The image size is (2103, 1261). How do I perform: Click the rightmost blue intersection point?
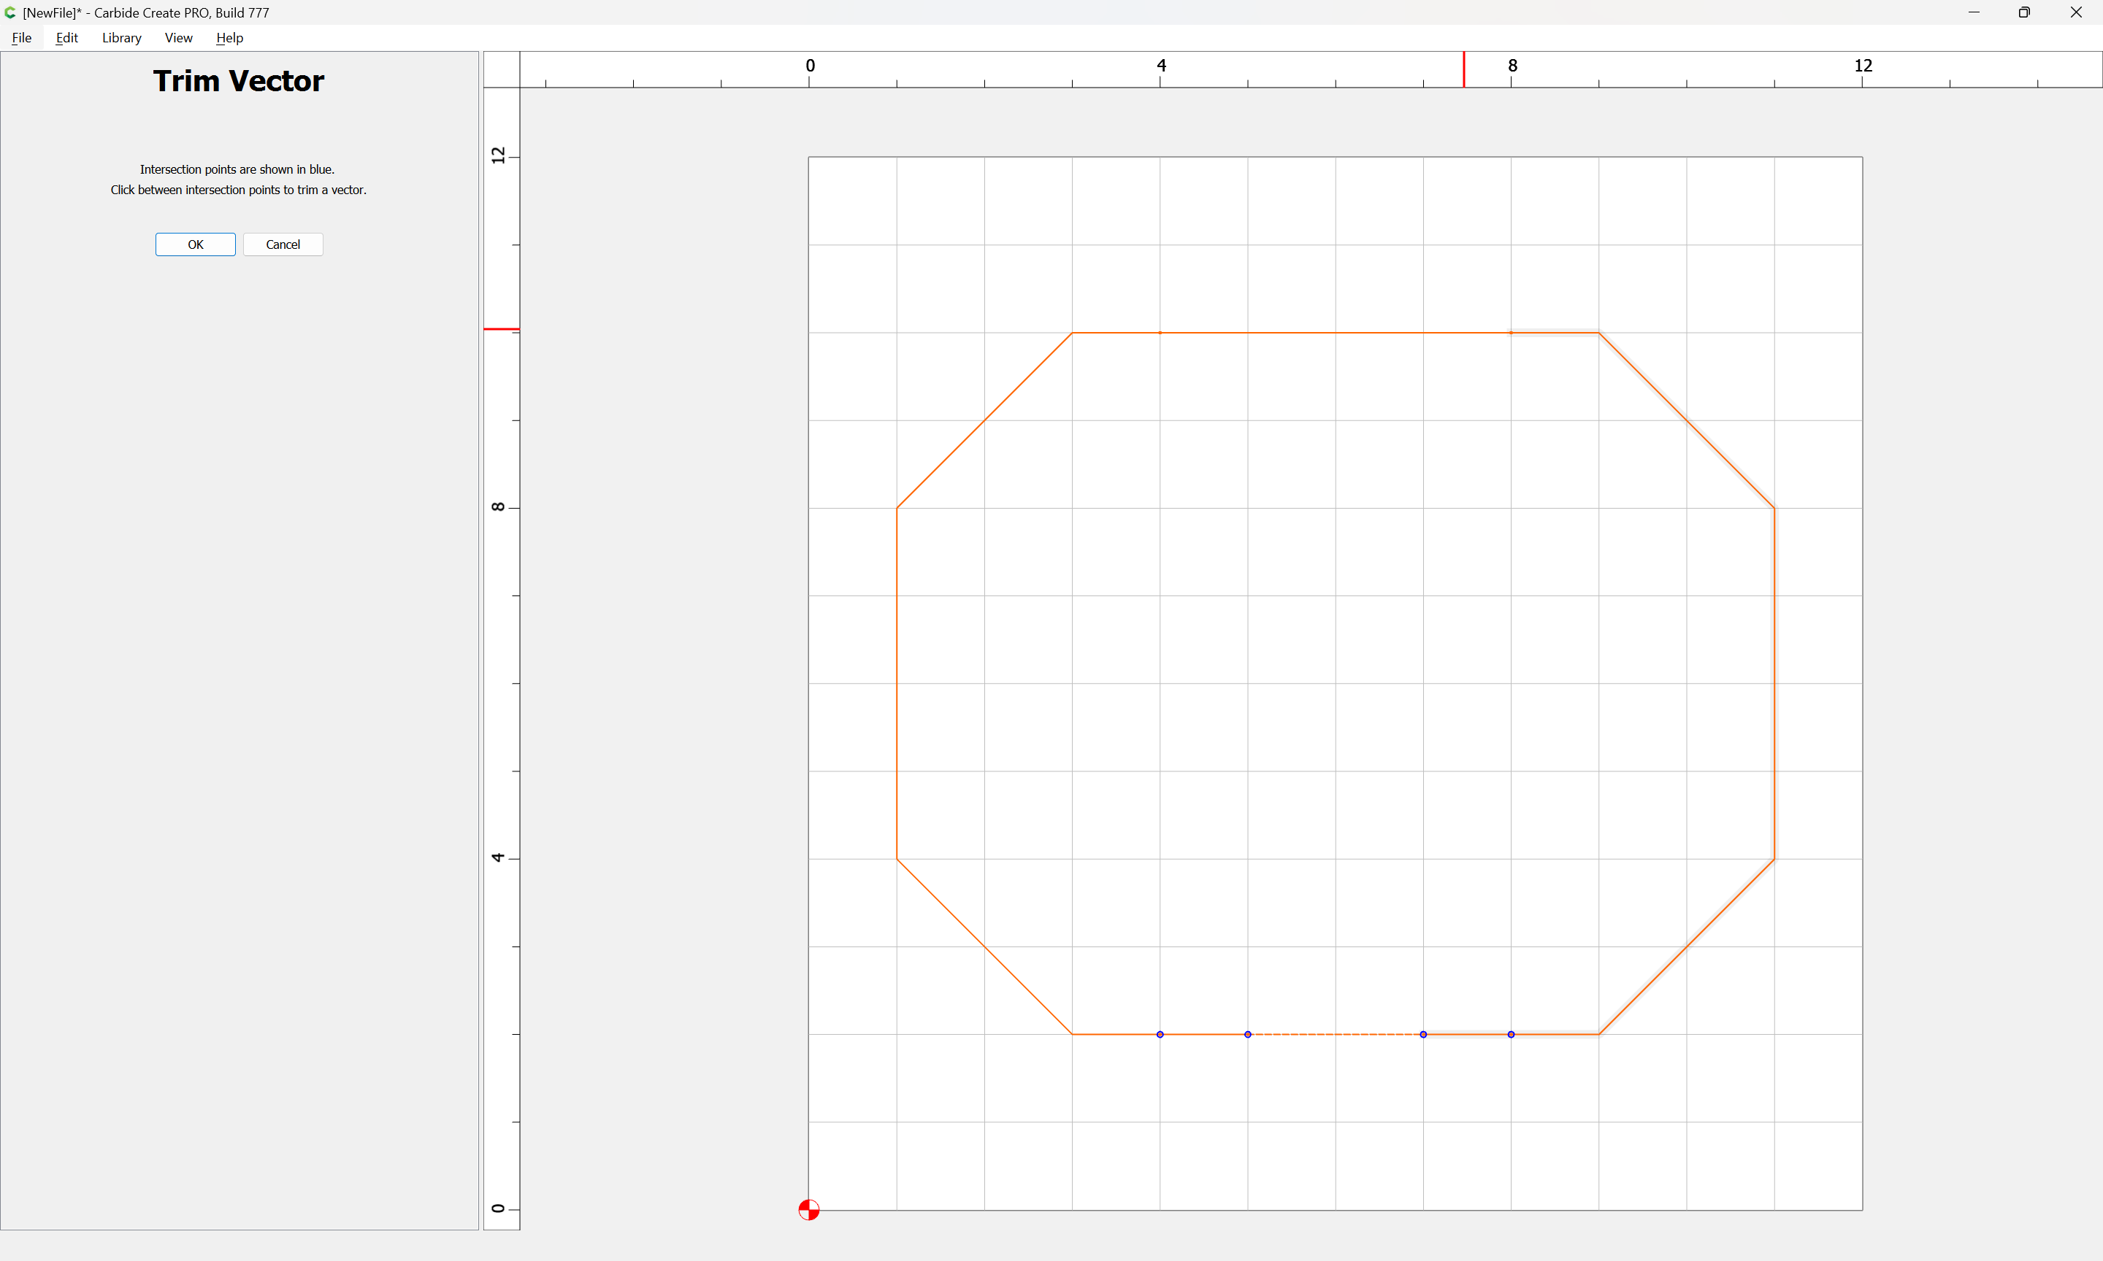pos(1511,1034)
